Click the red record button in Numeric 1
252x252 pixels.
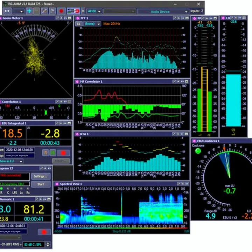pos(44,232)
